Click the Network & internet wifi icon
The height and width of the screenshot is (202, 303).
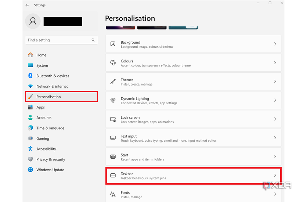click(x=30, y=86)
